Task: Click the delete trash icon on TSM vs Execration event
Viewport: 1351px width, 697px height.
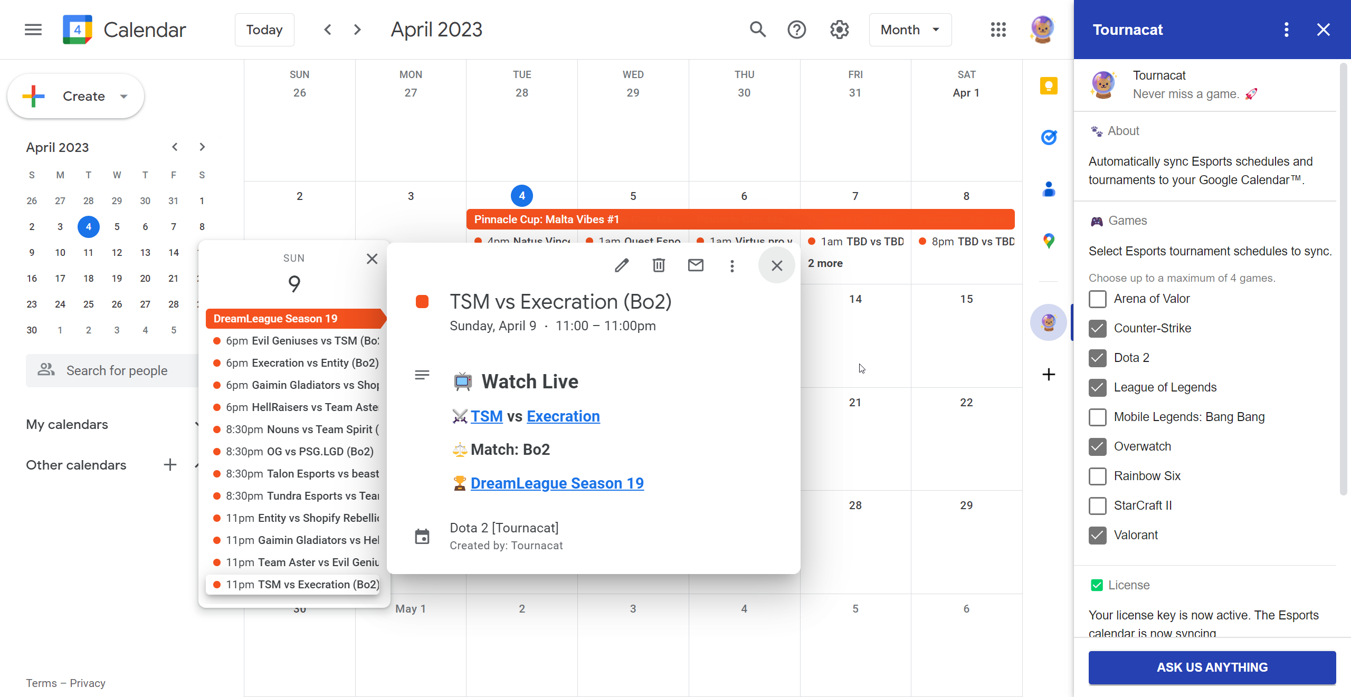Action: tap(658, 265)
